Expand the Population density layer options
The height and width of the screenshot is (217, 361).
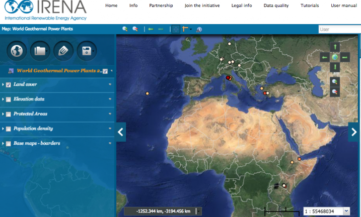pos(110,129)
